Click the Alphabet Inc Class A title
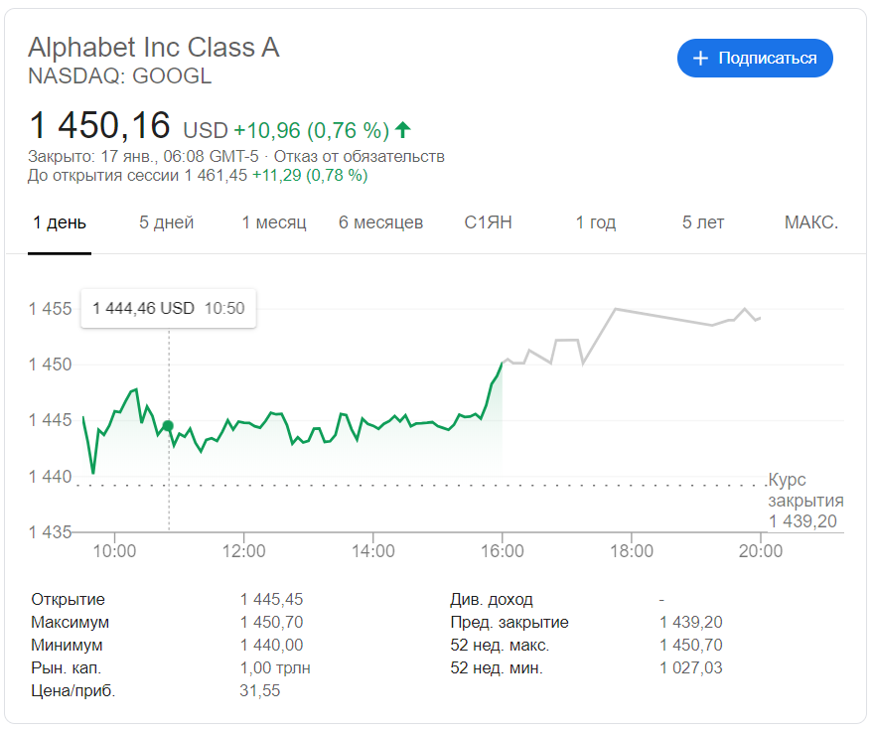This screenshot has width=872, height=732. (x=154, y=47)
